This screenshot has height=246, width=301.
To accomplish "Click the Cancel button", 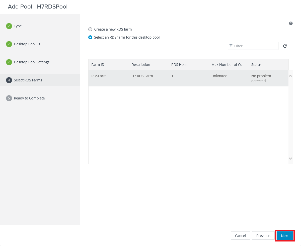I will point(240,236).
